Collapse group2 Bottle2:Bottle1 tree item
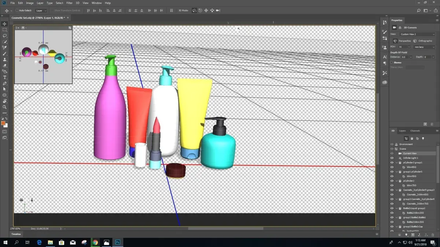This screenshot has height=247, width=440. [x=396, y=217]
